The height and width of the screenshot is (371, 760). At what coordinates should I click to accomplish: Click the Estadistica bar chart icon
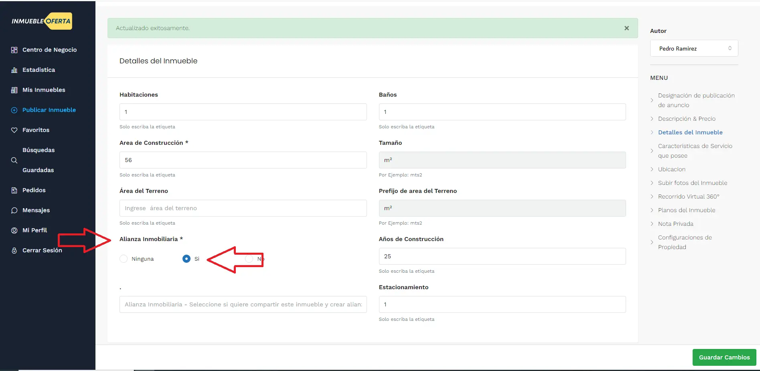(x=14, y=70)
